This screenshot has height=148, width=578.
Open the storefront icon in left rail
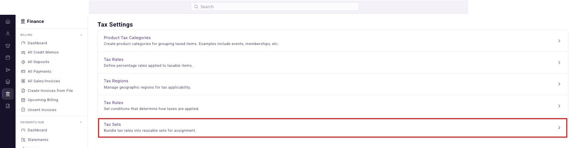click(x=8, y=82)
